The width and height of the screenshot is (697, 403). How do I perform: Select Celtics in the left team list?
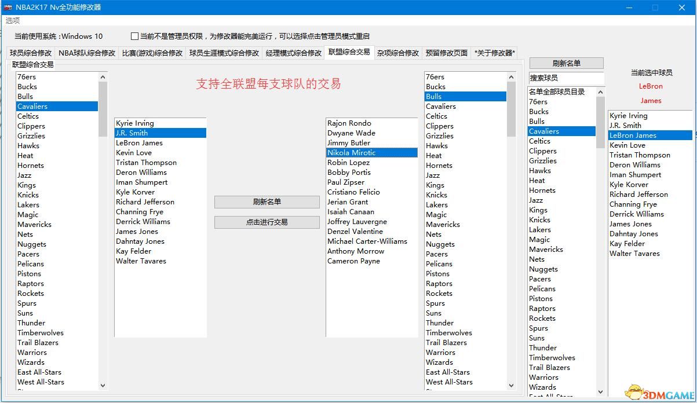(x=57, y=116)
